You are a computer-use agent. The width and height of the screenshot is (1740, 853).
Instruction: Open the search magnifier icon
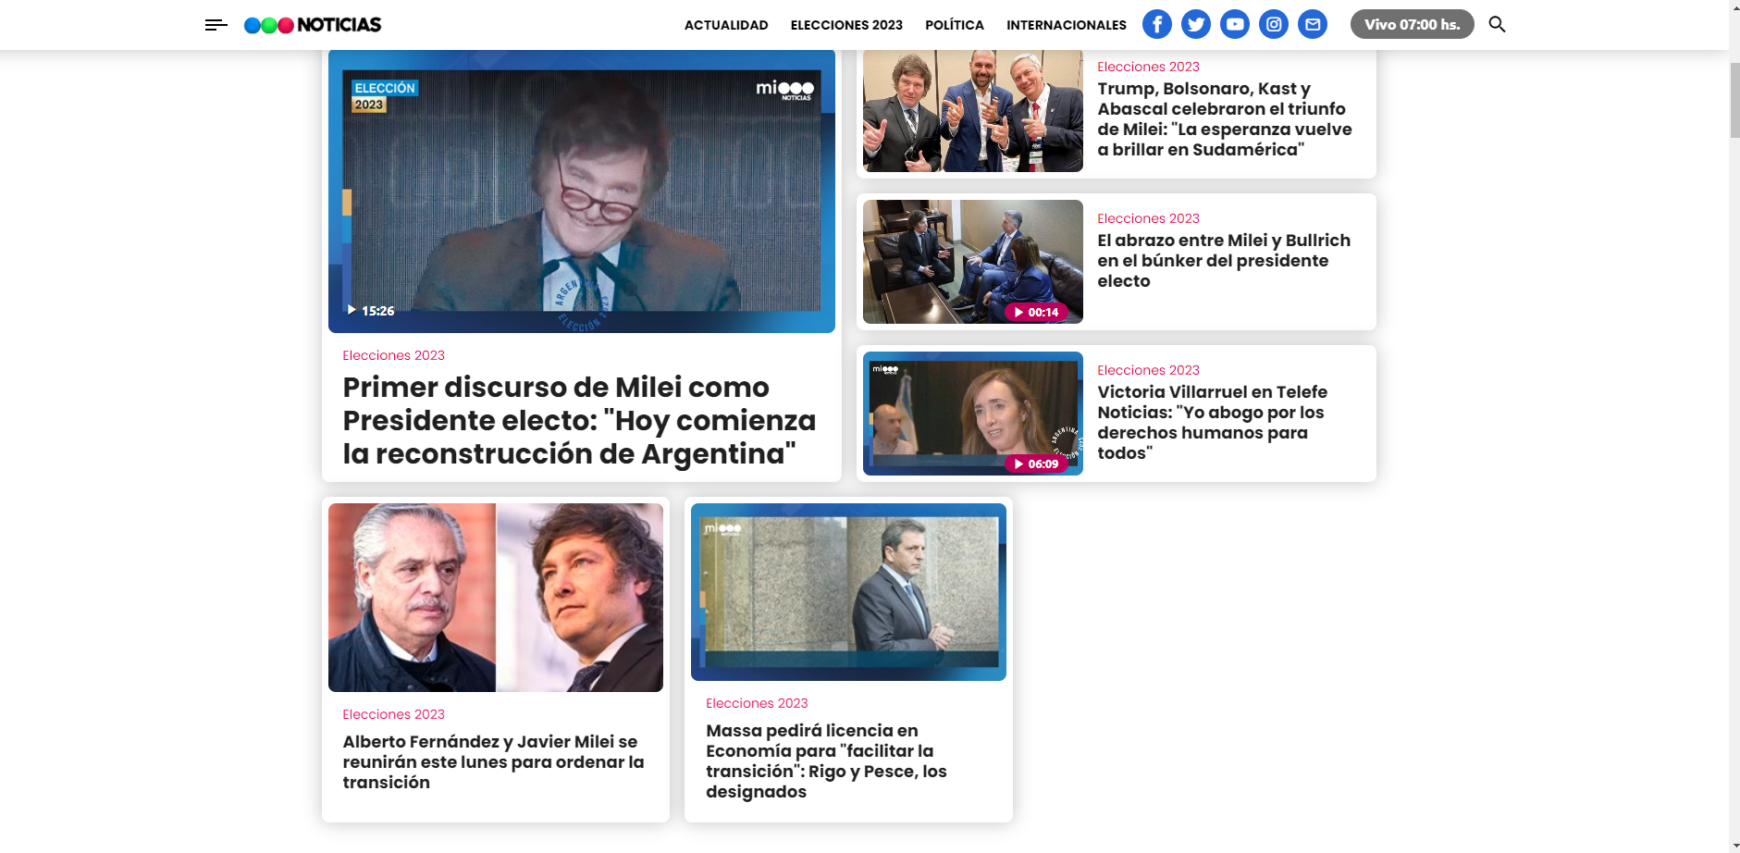coord(1498,24)
